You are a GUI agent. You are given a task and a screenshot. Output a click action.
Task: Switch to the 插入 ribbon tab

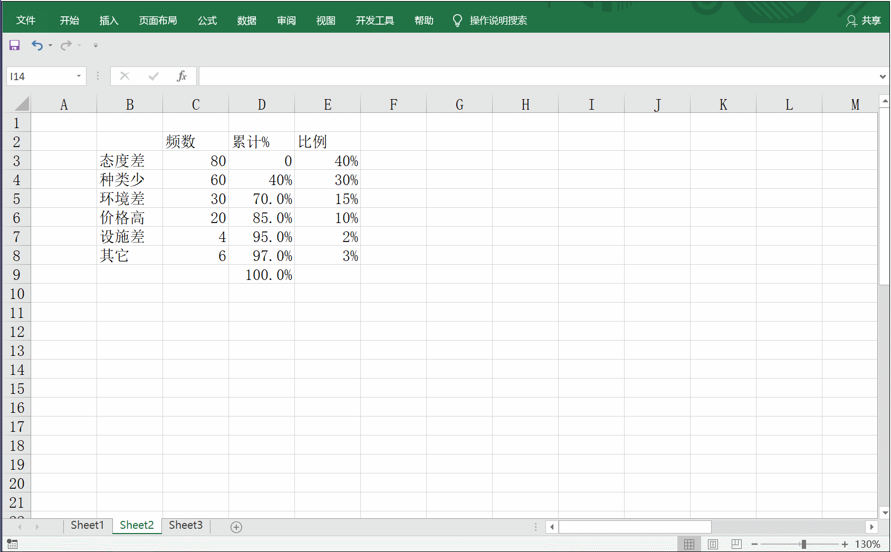click(x=109, y=21)
